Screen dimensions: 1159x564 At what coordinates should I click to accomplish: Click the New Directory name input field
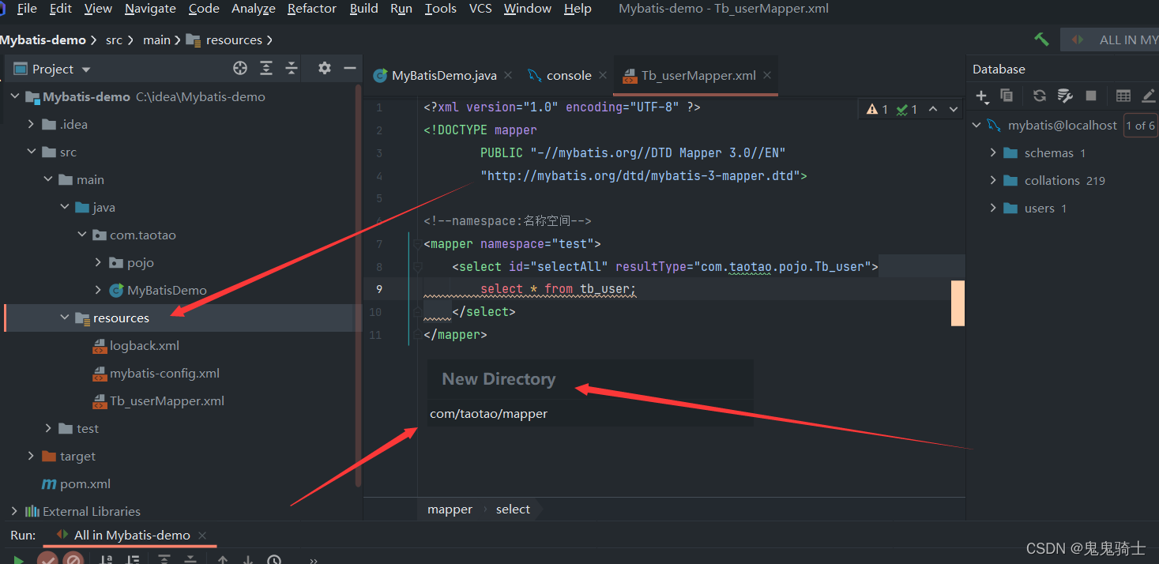pos(589,414)
